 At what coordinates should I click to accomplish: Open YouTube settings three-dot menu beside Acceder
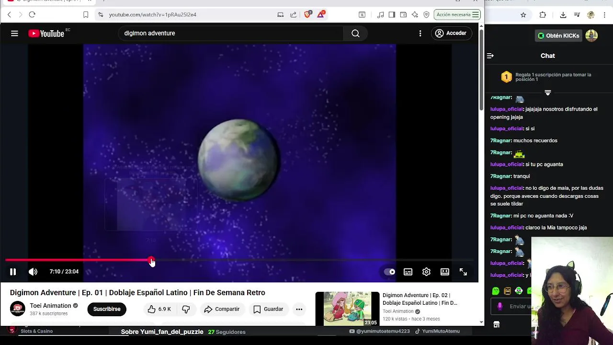pos(420,33)
